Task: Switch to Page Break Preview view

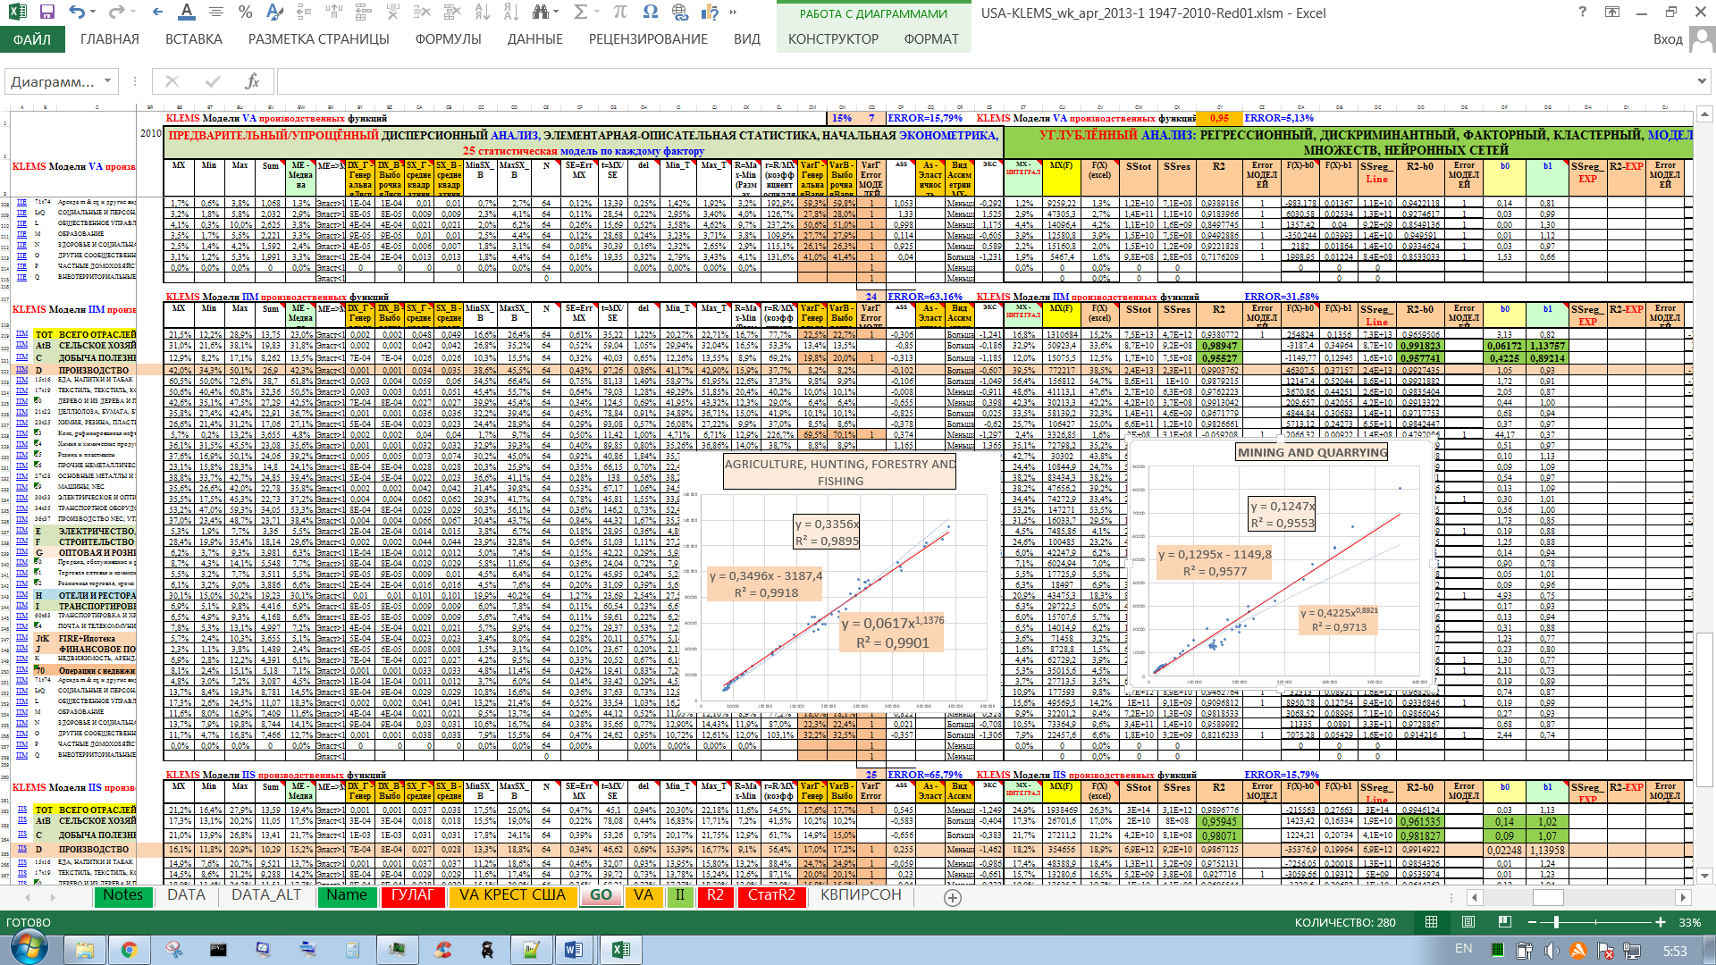Action: 1505,922
